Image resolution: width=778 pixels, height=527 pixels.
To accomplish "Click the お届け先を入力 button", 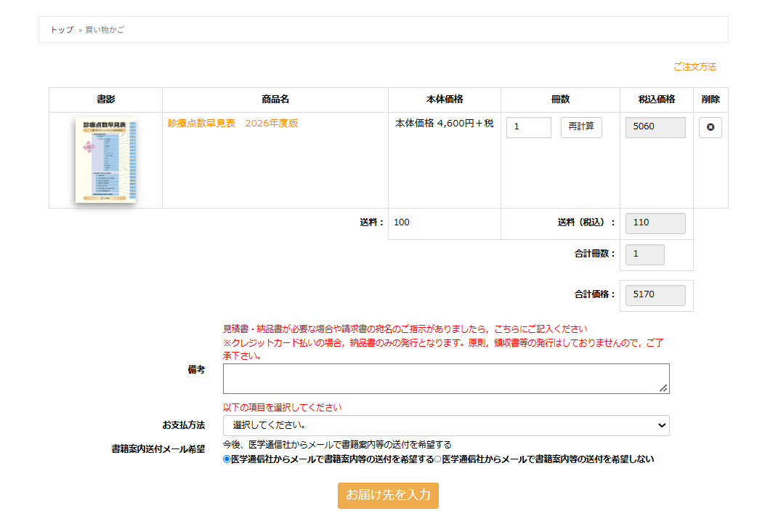I will 388,495.
